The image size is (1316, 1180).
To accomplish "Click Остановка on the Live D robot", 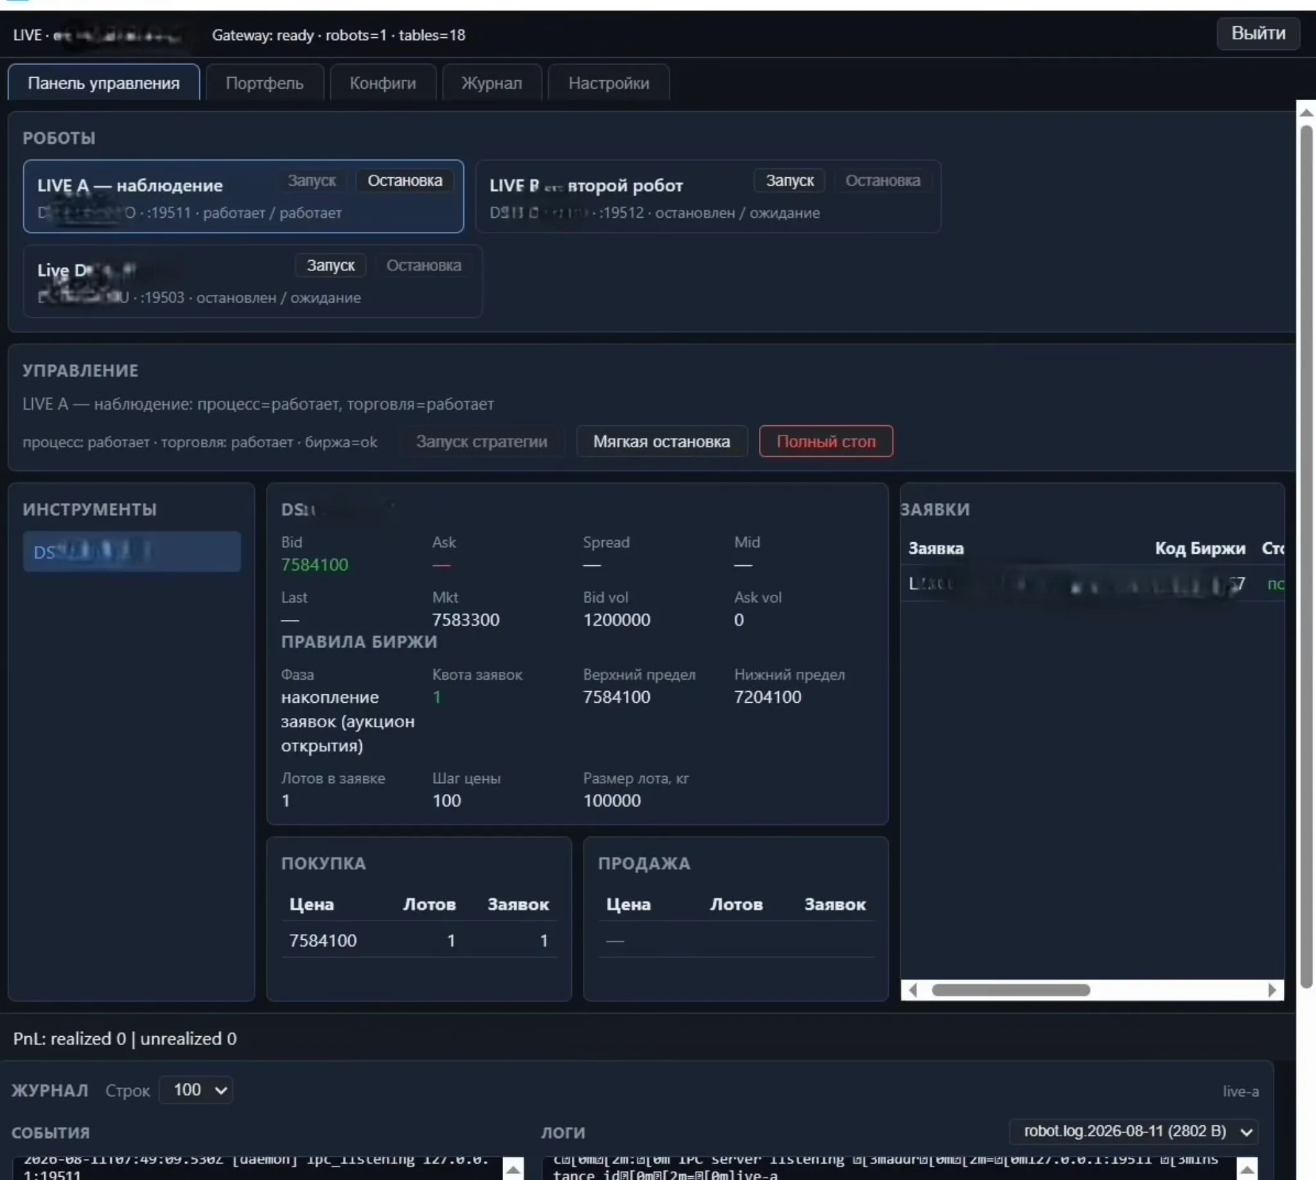I will point(423,266).
